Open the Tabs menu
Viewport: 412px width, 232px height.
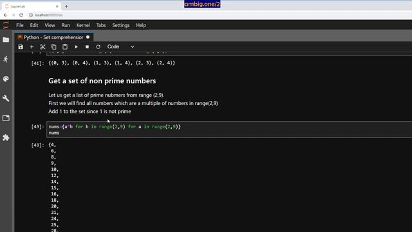tap(101, 25)
